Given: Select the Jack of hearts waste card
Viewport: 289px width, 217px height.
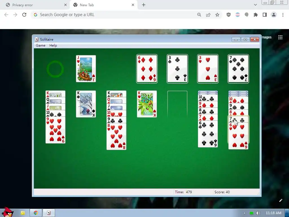Looking at the screenshot, I should click(86, 69).
